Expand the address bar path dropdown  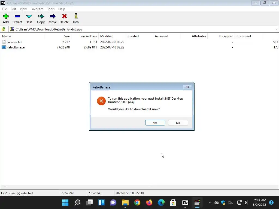[276, 29]
